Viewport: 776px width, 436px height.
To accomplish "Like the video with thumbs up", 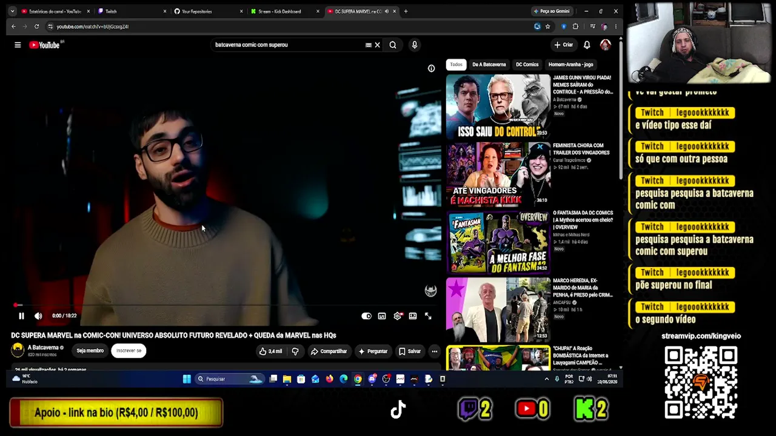I will 271,351.
